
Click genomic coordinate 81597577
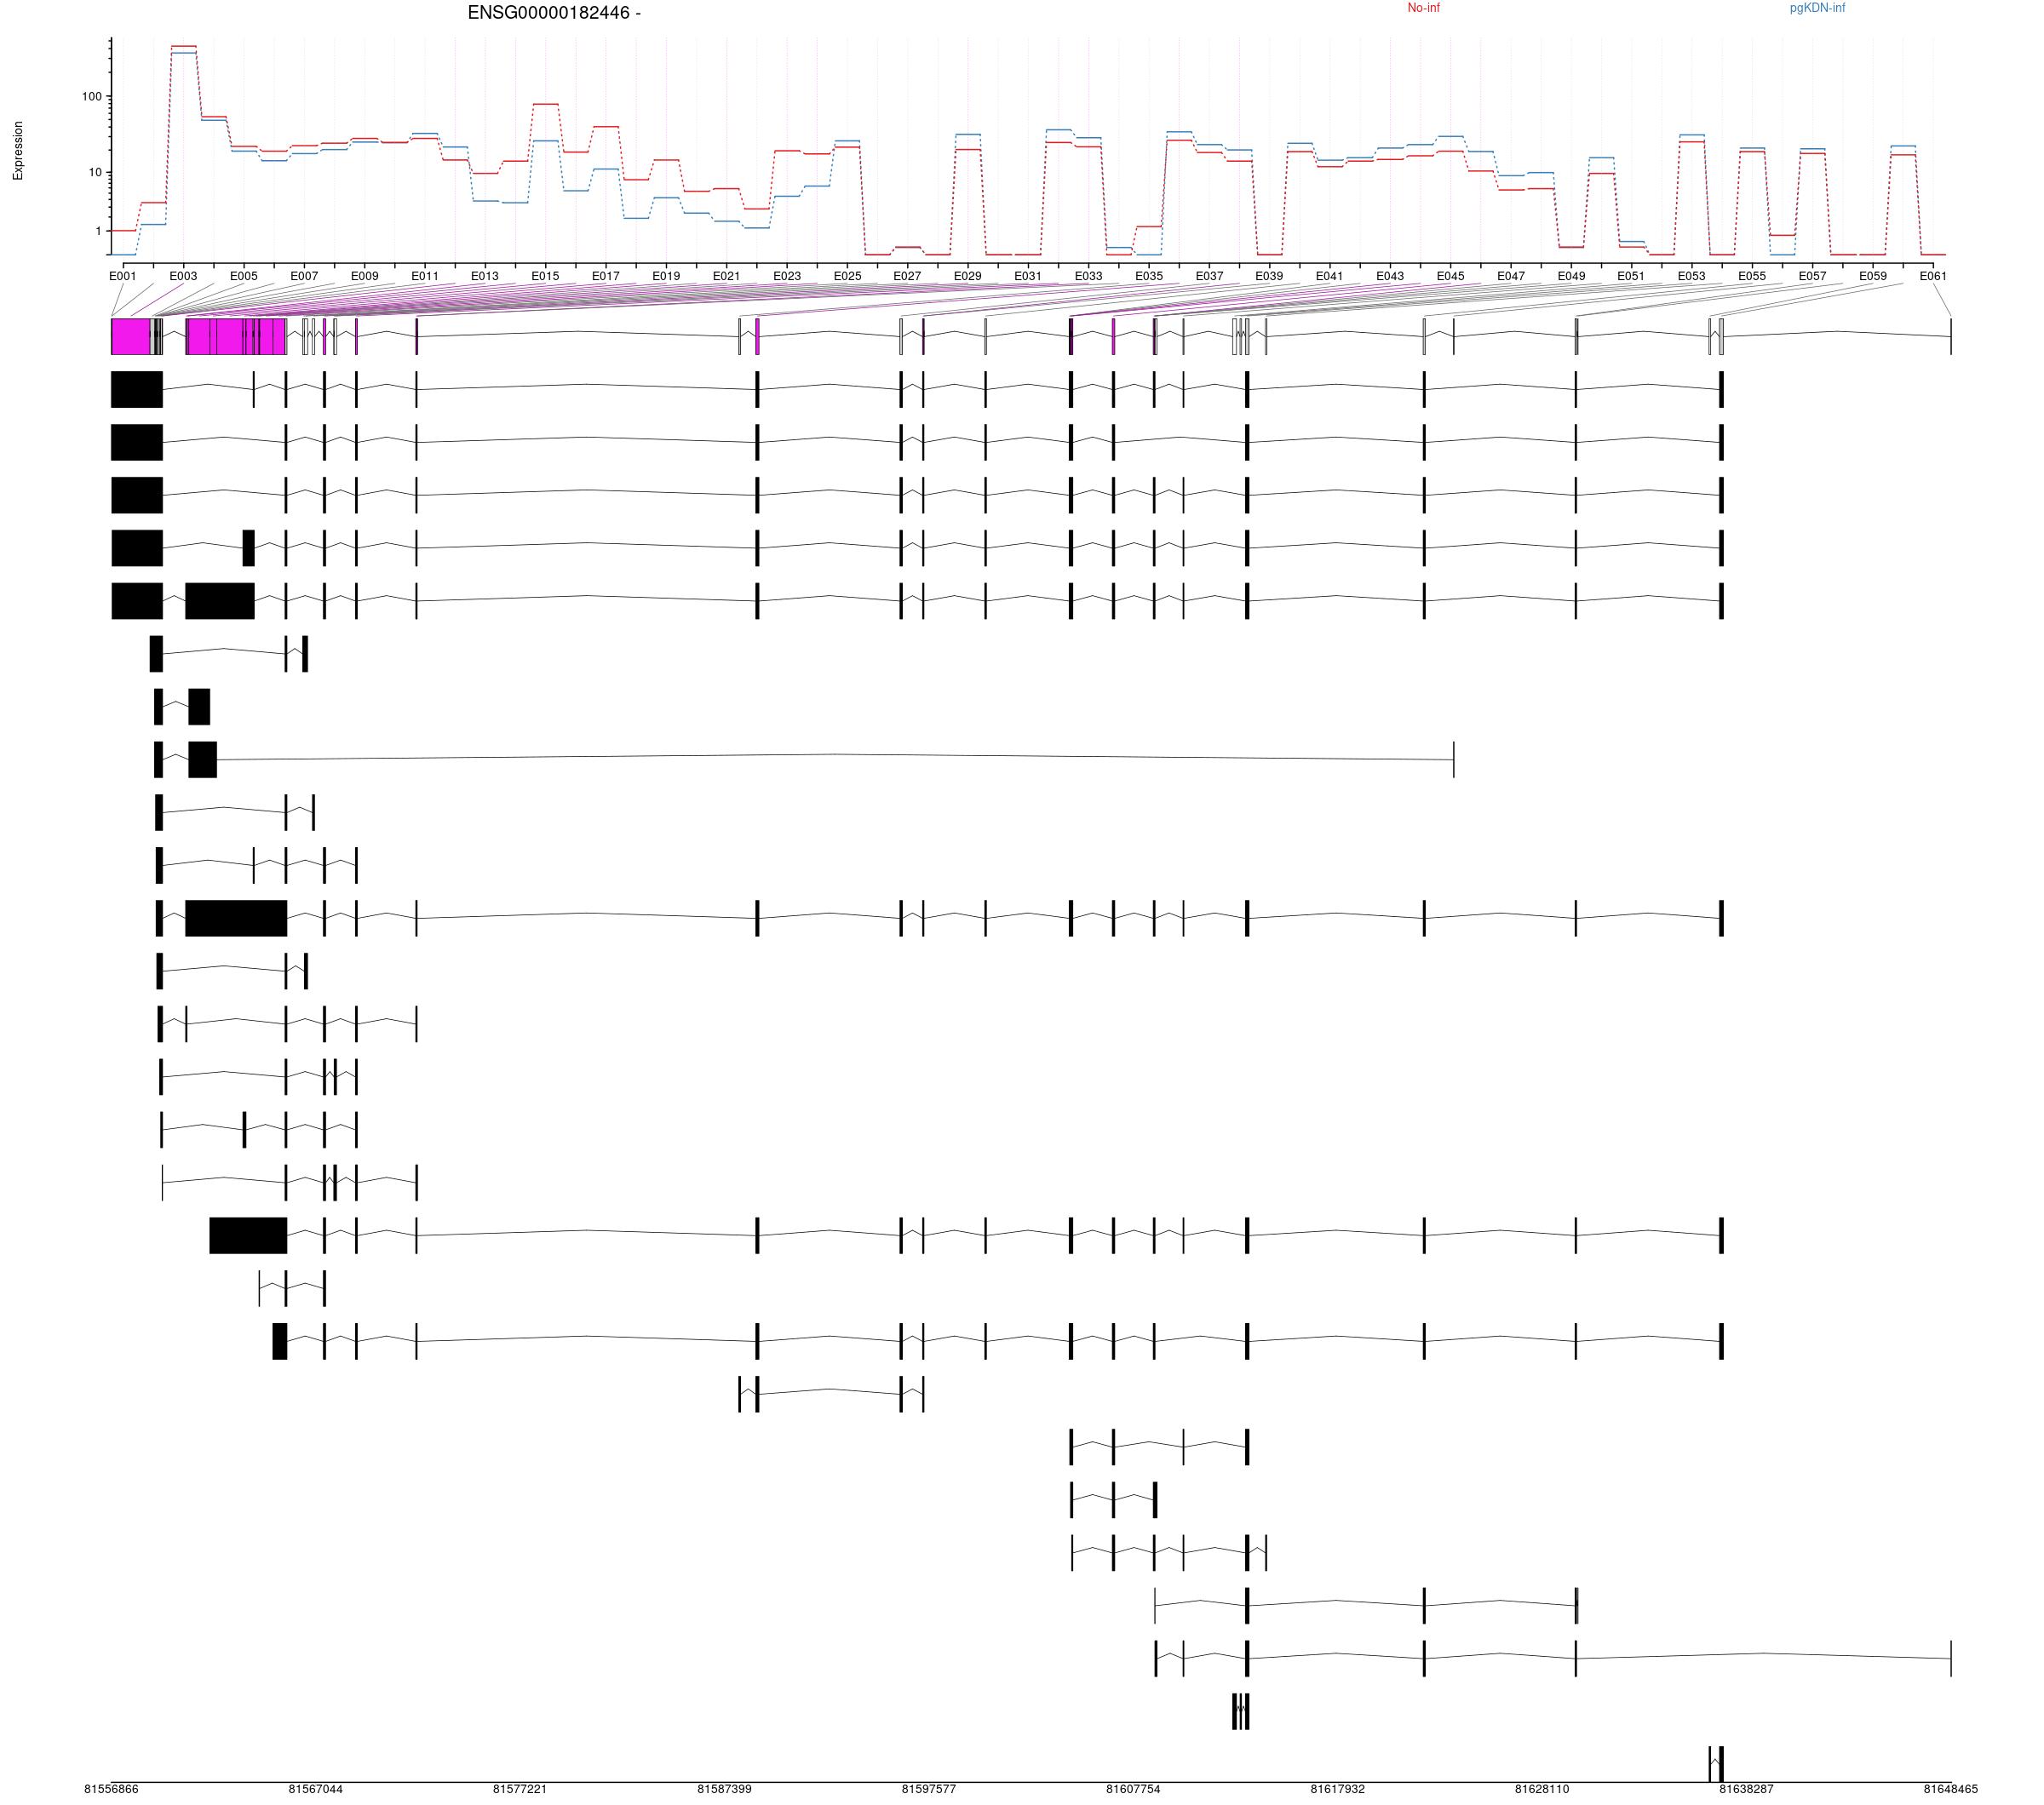click(x=929, y=1789)
